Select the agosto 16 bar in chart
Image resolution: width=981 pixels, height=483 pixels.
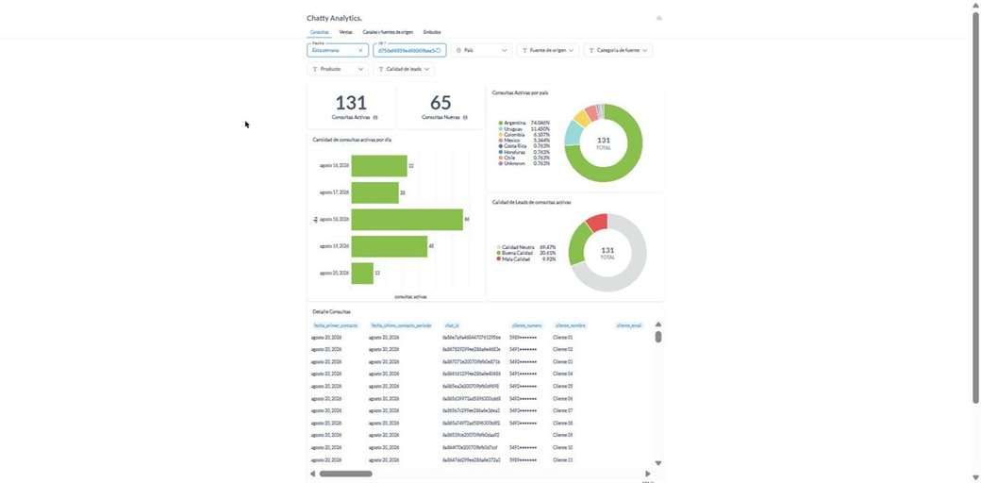coord(379,166)
